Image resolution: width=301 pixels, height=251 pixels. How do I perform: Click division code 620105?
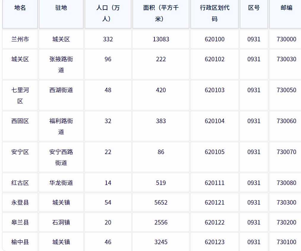click(x=215, y=152)
